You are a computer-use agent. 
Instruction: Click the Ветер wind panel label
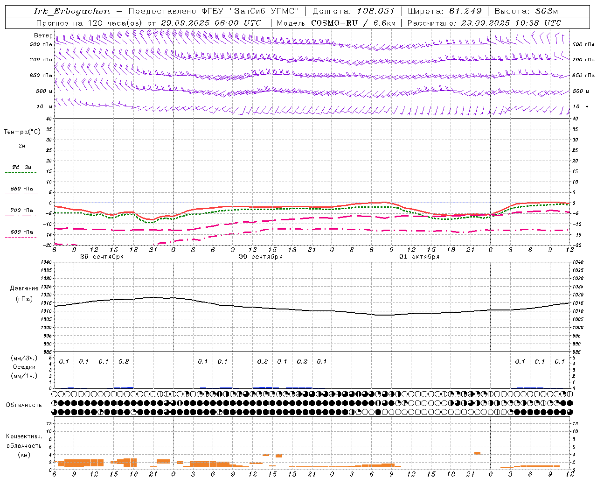pyautogui.click(x=43, y=35)
